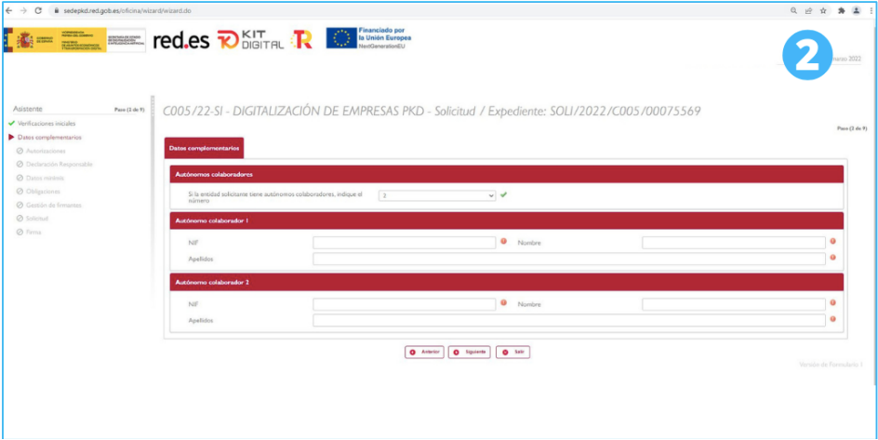Screen dimensions: 878x440
Task: Click the padlock icon in the address bar
Action: [x=57, y=10]
